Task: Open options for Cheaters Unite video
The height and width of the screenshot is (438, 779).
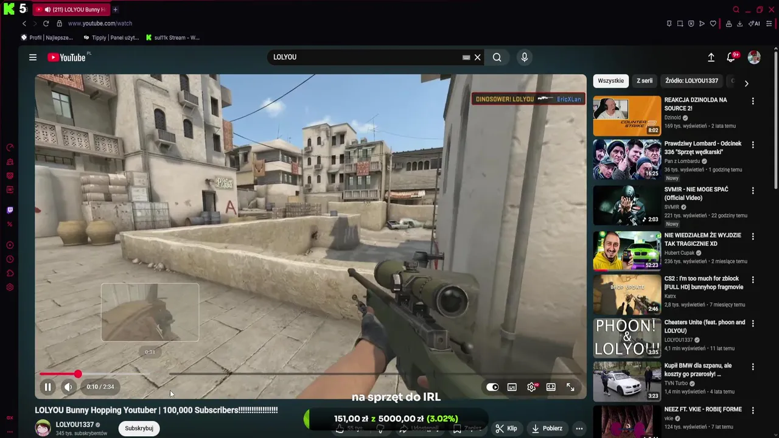Action: pos(753,324)
